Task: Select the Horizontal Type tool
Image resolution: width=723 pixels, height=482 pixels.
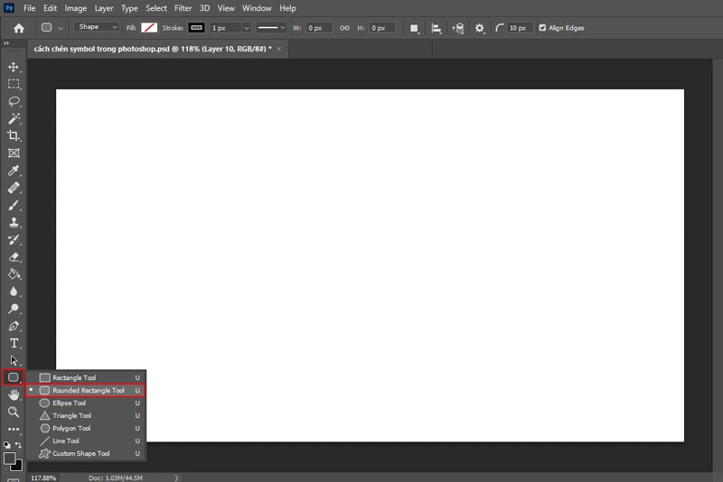Action: (x=14, y=343)
